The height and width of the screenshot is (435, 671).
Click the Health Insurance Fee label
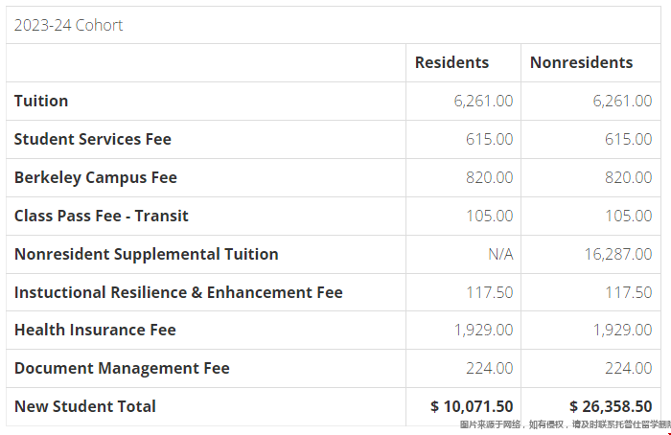coord(95,331)
